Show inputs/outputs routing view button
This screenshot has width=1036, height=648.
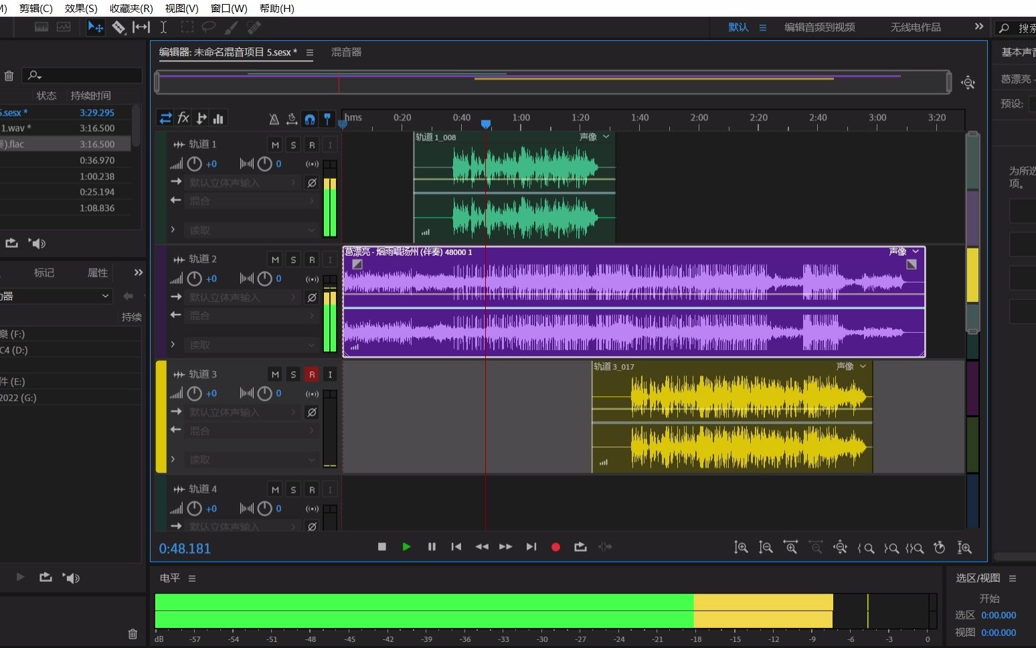point(165,118)
